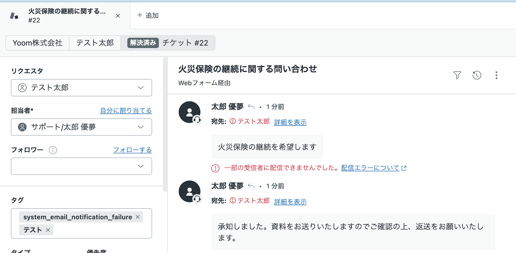Click the Zendesk logo on ticket tab
The width and height of the screenshot is (516, 253).
click(x=14, y=15)
